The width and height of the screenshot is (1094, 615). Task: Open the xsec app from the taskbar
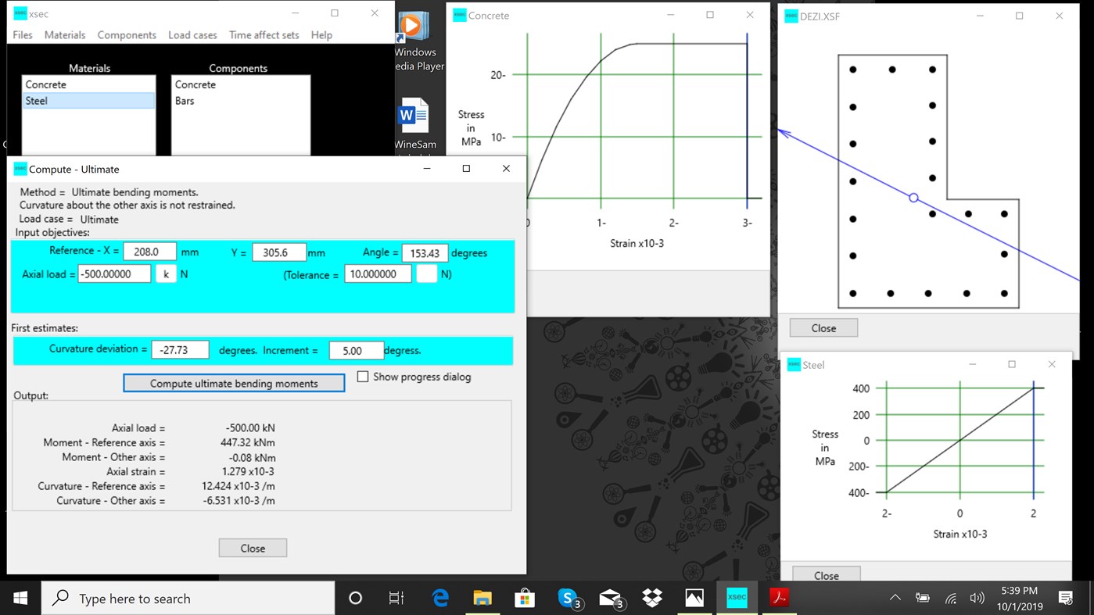(736, 598)
